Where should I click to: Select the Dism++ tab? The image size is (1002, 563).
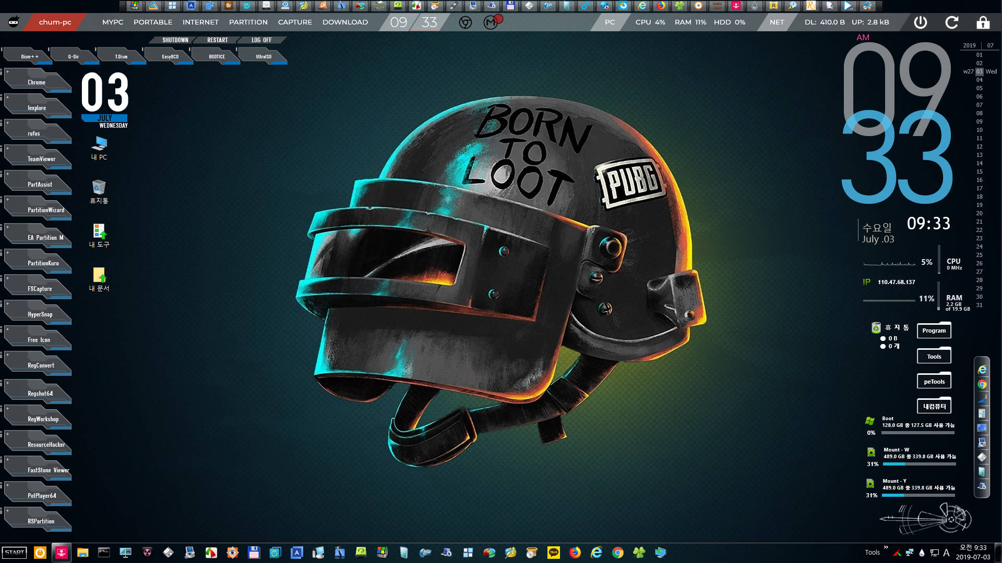pyautogui.click(x=28, y=56)
